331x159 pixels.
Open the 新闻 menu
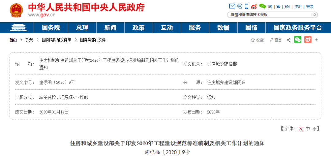[x=110, y=27]
